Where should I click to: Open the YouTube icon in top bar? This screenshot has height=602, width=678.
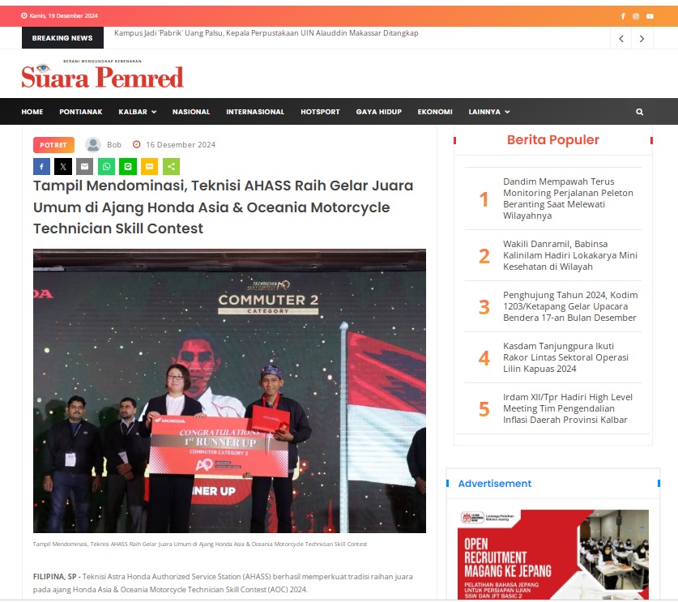(650, 16)
